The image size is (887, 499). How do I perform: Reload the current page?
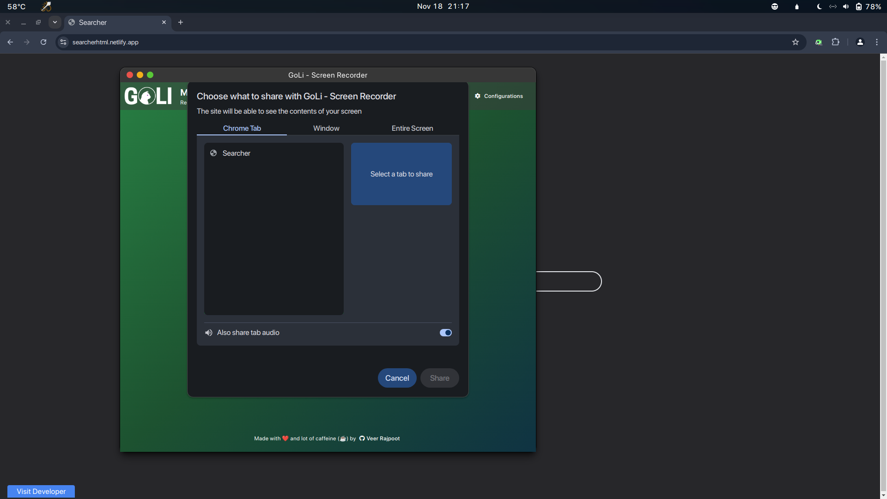coord(43,42)
